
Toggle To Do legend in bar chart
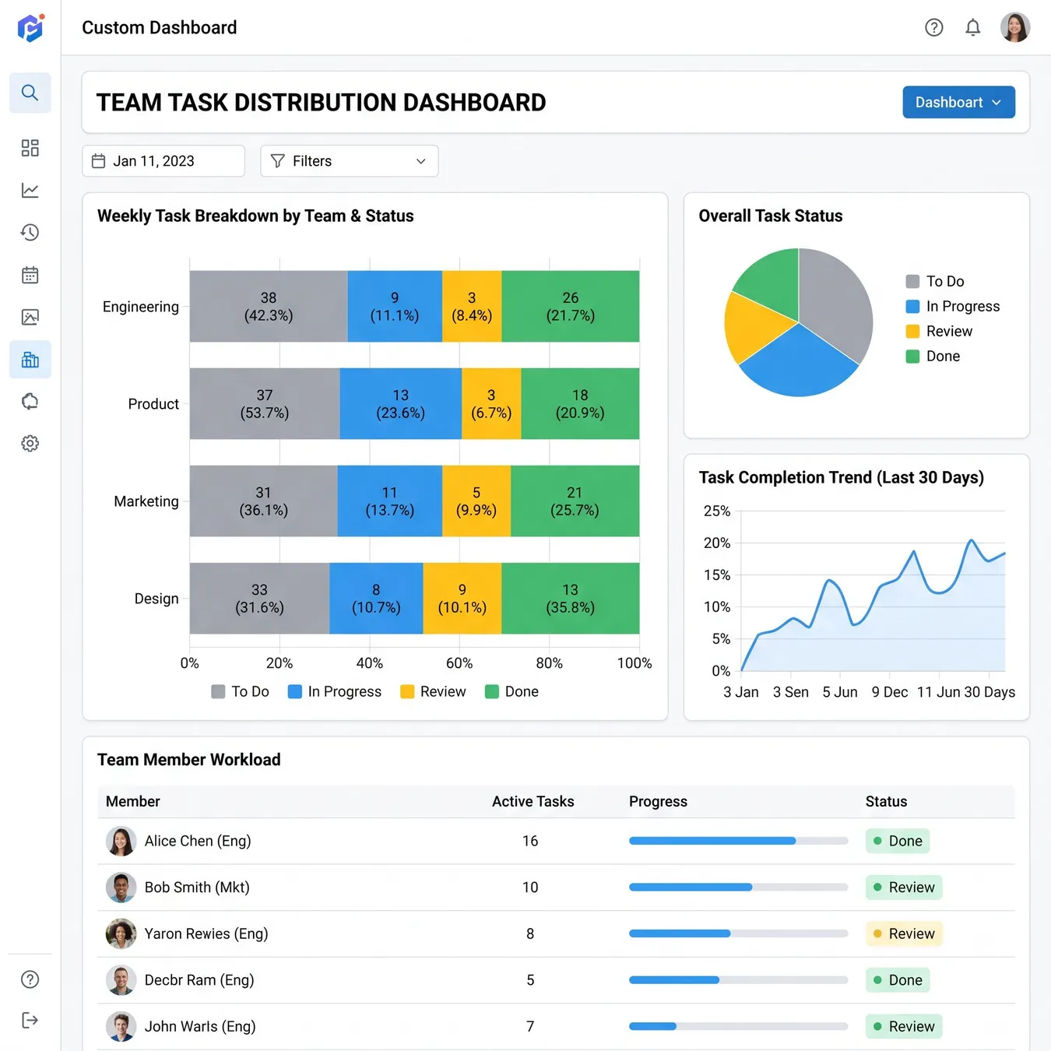[x=241, y=691]
